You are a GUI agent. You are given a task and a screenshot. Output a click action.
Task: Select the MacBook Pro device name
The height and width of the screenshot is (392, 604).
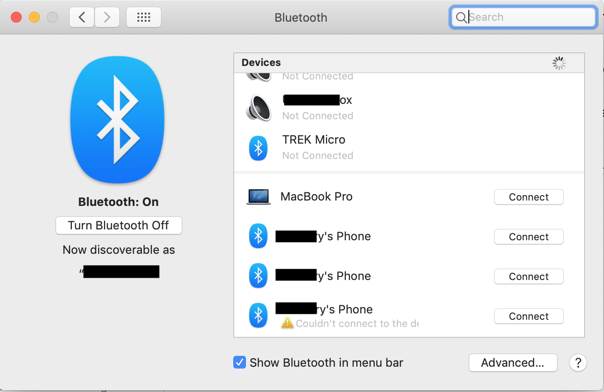[316, 197]
